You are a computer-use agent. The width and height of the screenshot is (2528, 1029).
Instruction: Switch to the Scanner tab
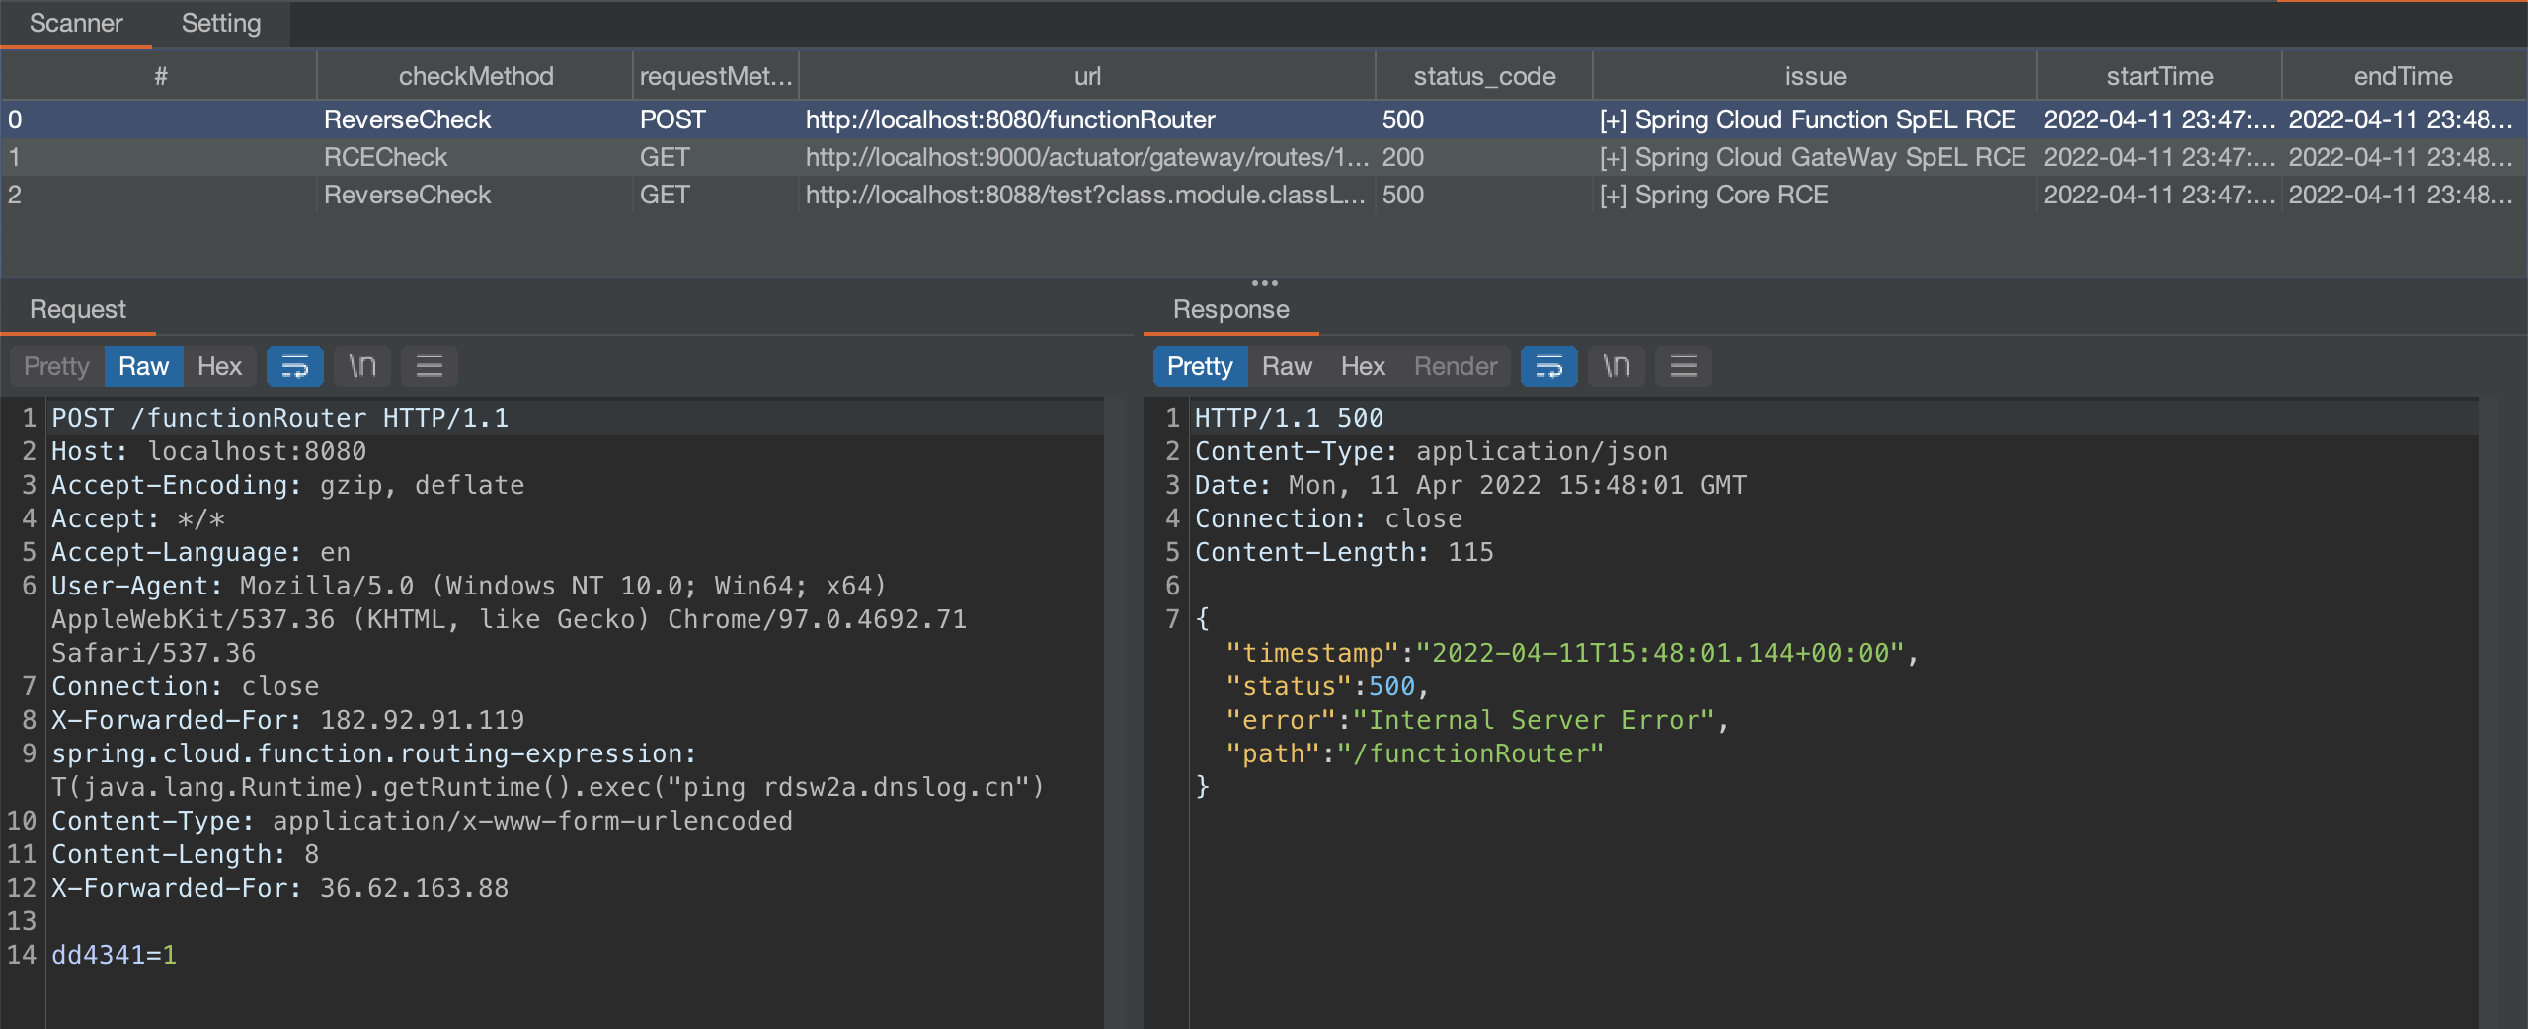[76, 23]
